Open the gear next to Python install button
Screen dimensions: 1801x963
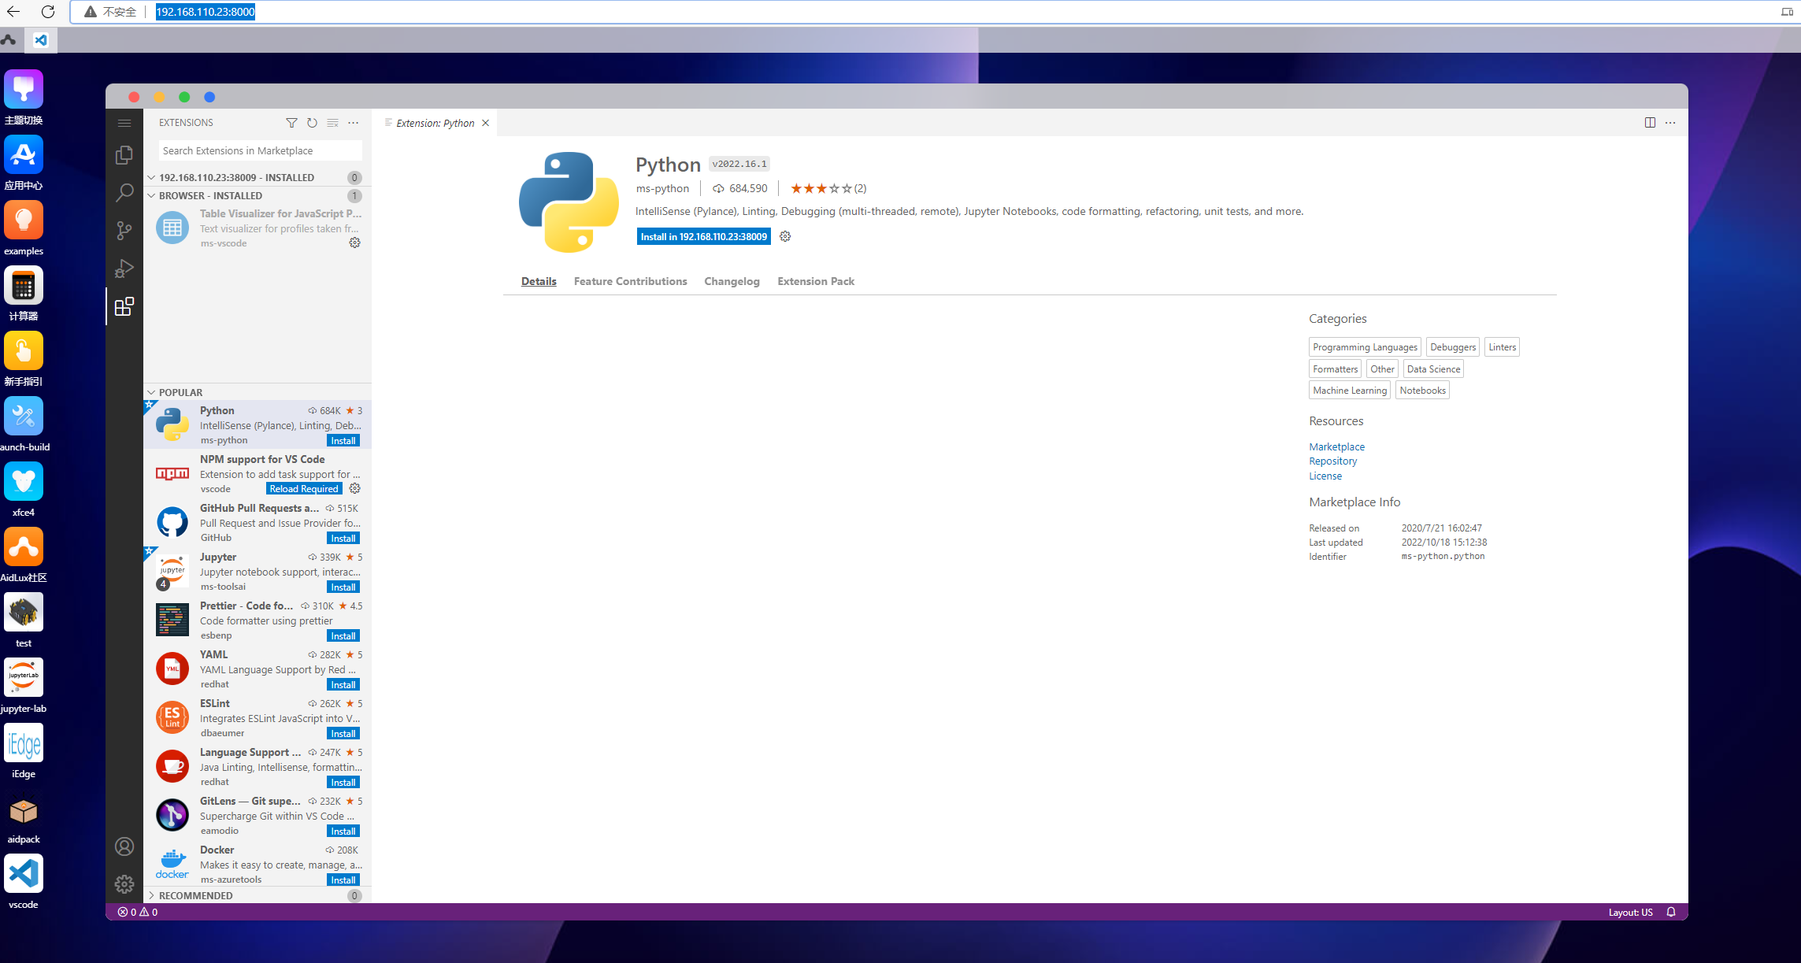785,236
